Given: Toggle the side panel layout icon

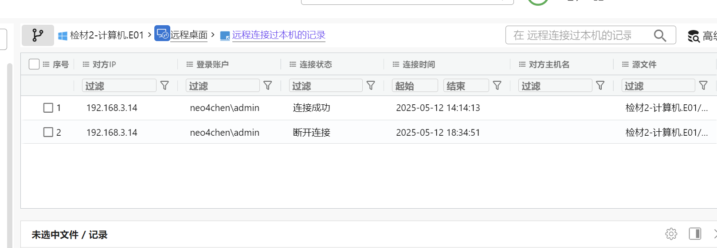Looking at the screenshot, I should (695, 234).
